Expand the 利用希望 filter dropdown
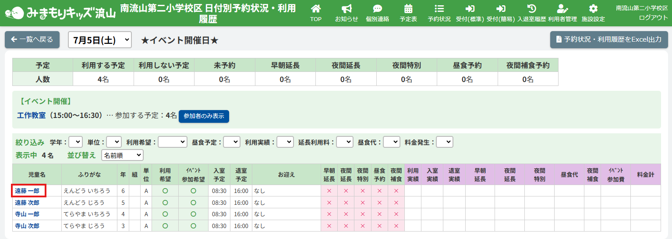 [173, 142]
